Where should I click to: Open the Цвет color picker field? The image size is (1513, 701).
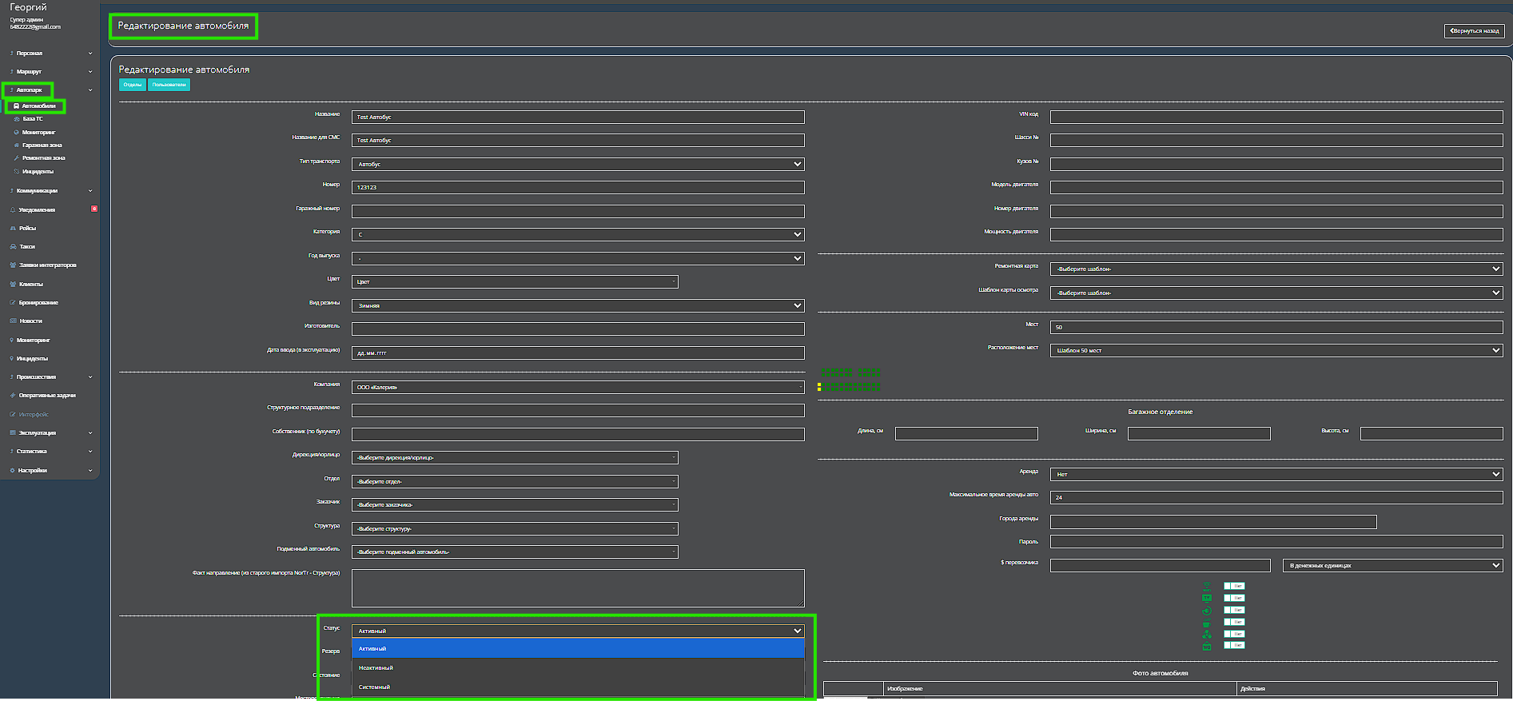[x=514, y=281]
